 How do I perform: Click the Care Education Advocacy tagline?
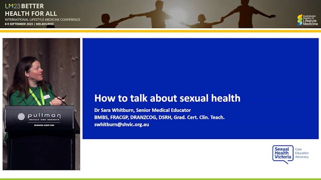coord(302,153)
